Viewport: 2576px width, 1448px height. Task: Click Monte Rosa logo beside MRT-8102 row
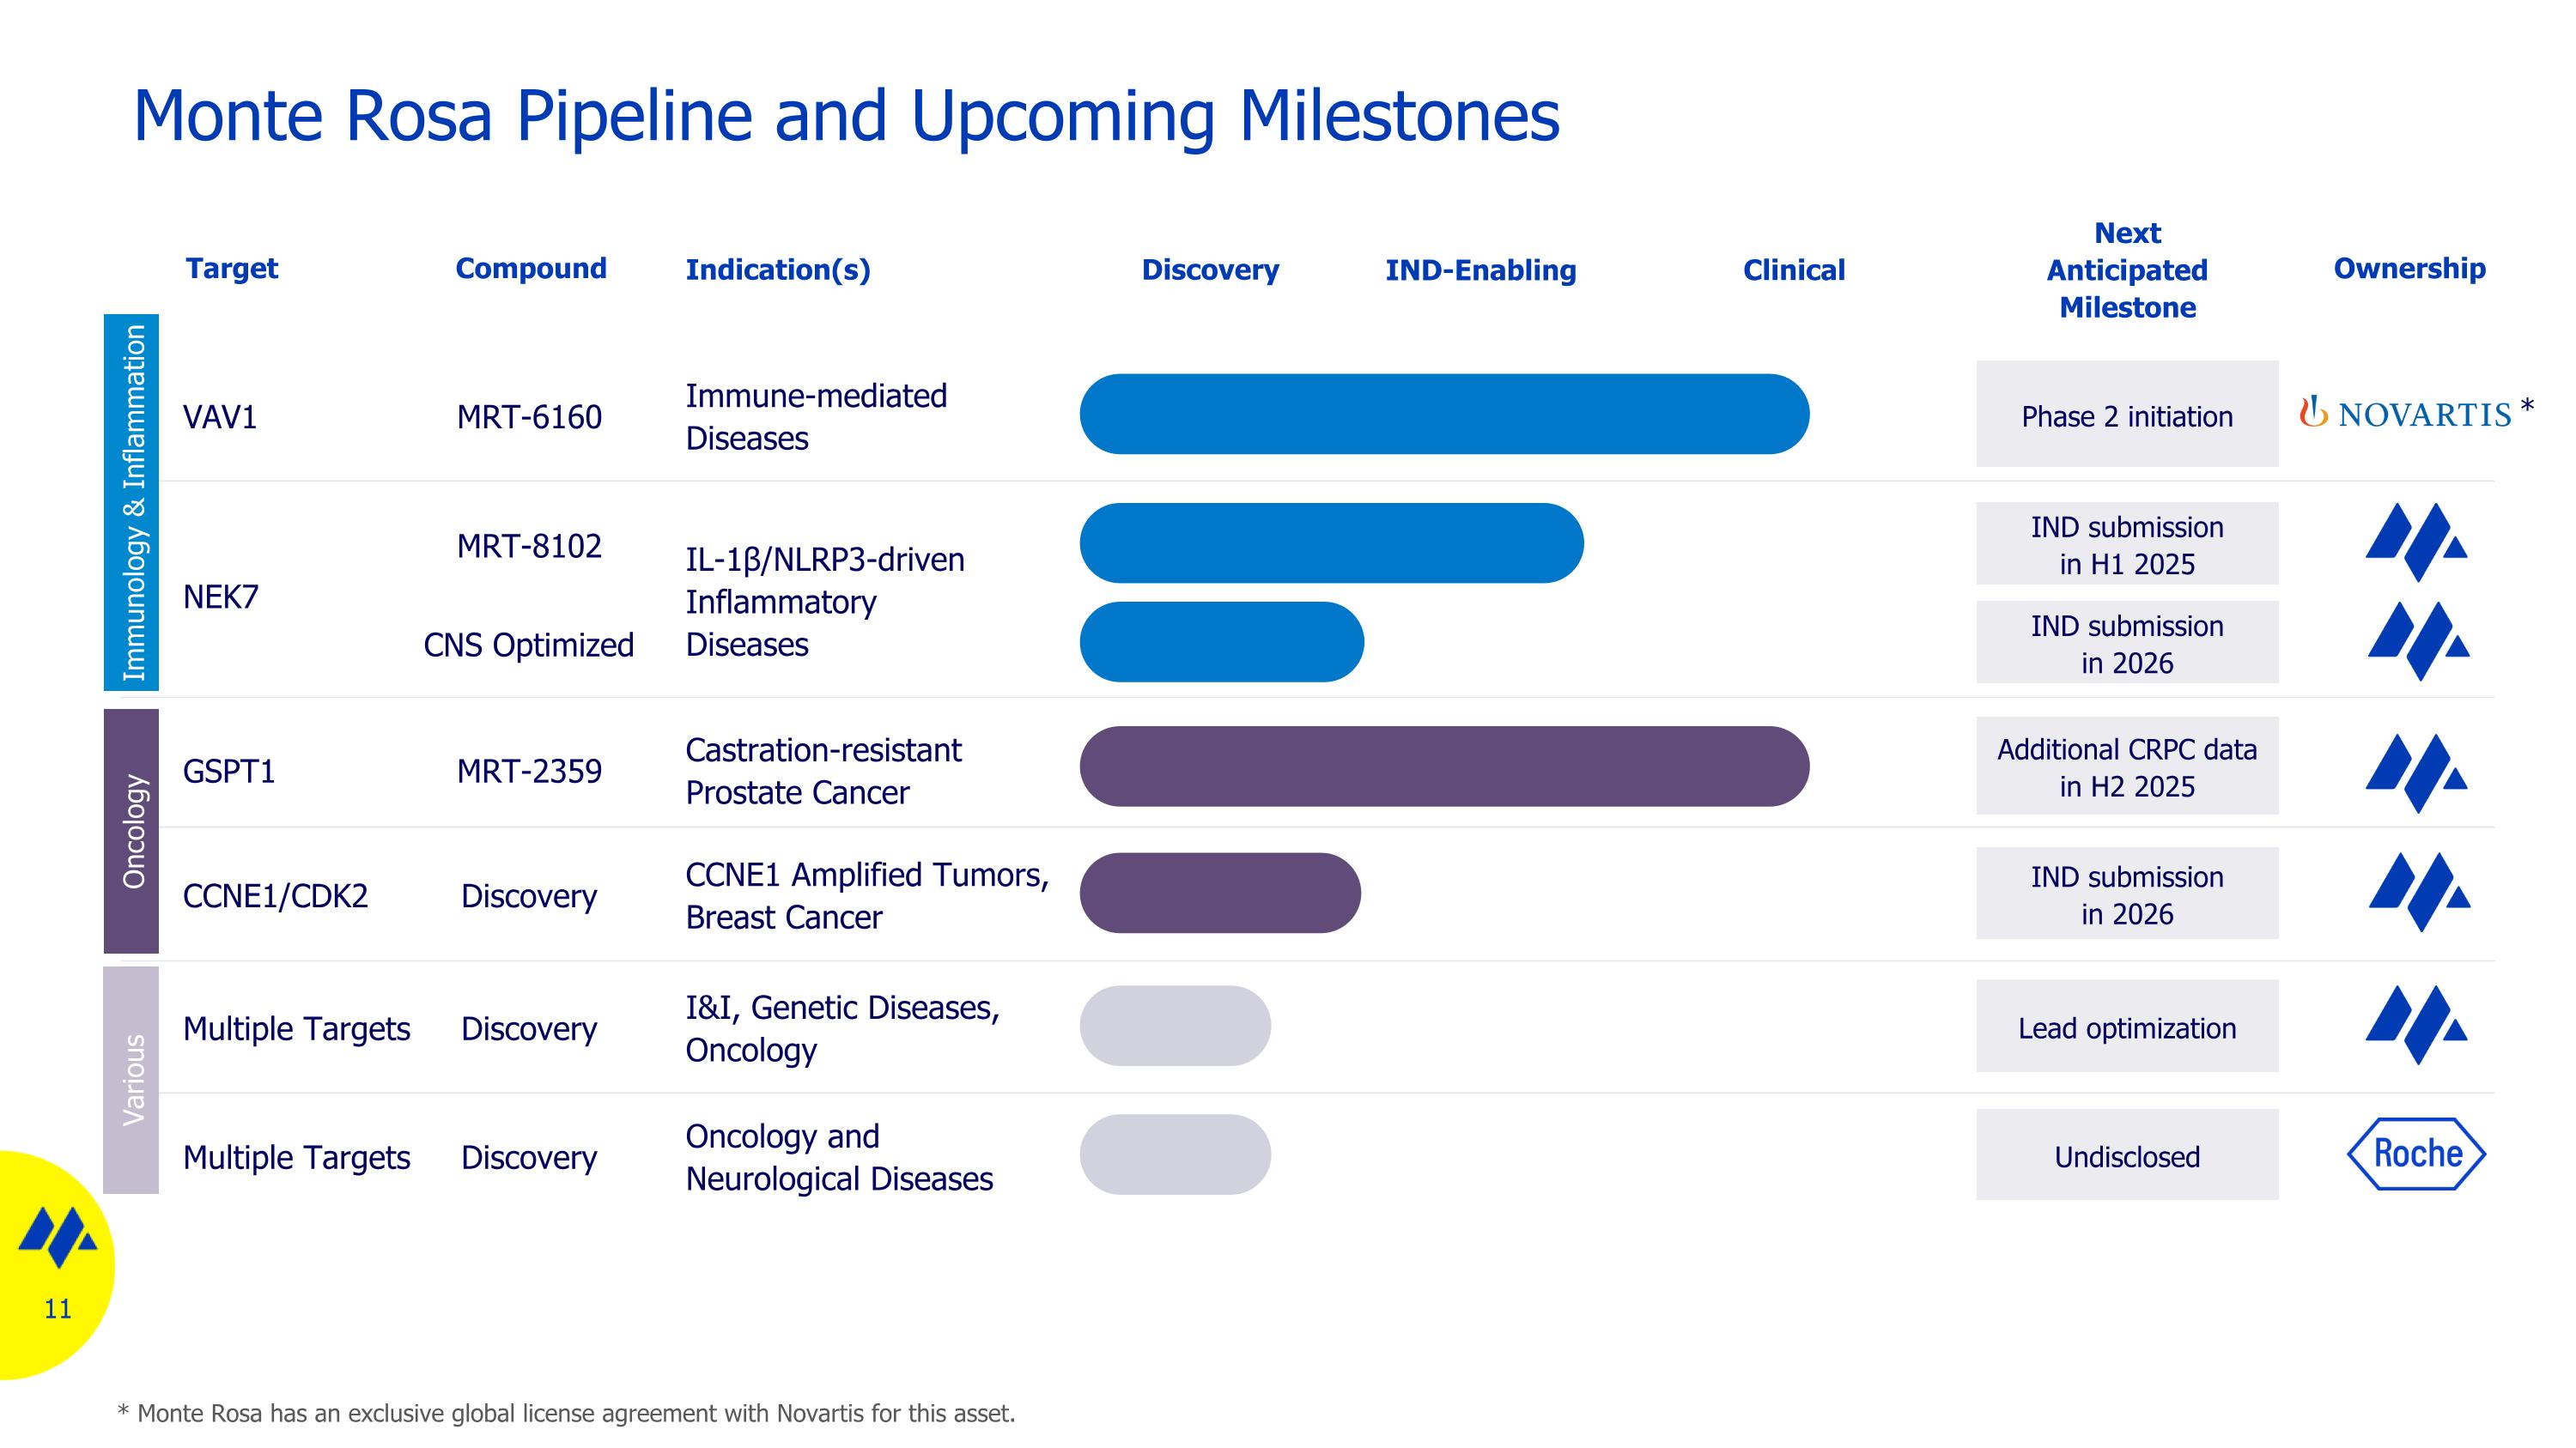tap(2416, 542)
